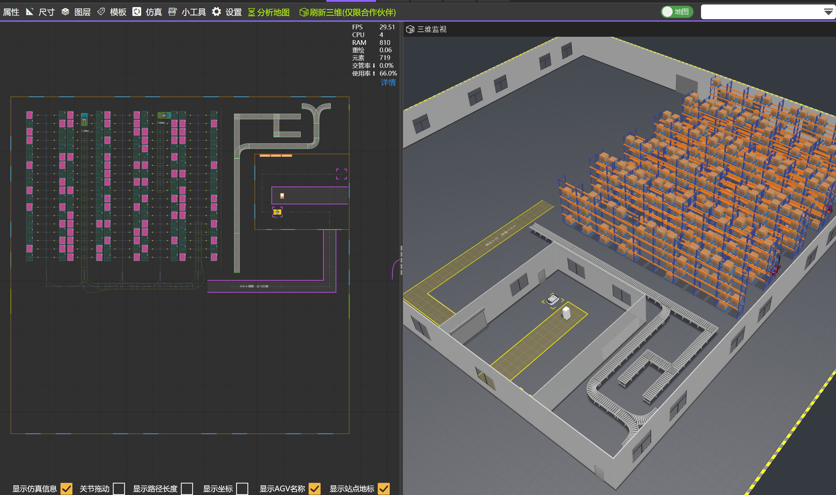Open the 仿真 simulation menu
The height and width of the screenshot is (495, 836).
tap(154, 12)
